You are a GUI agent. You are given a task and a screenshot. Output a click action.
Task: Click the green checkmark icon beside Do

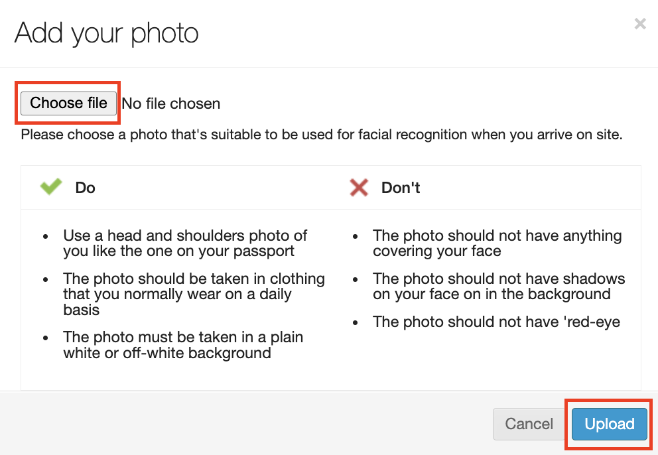click(51, 188)
